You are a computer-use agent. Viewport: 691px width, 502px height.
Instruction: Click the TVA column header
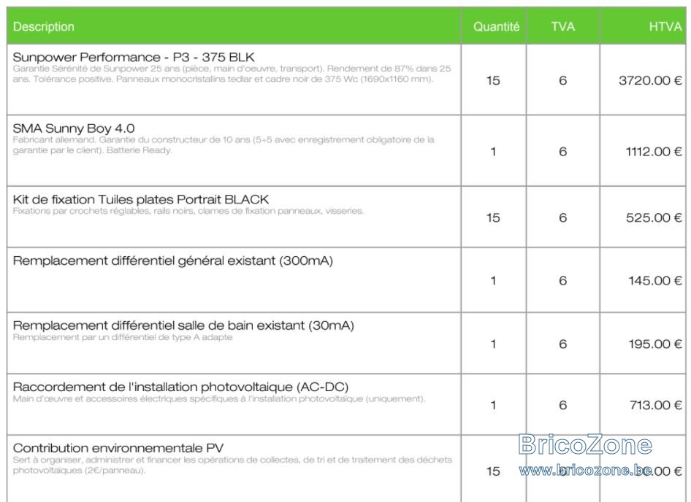[x=562, y=26]
